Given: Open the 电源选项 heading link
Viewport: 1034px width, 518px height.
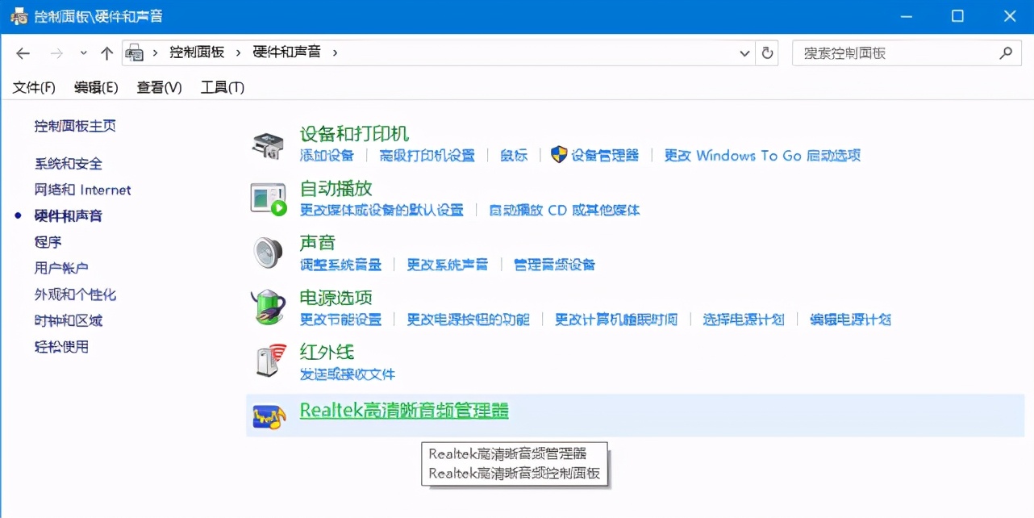Looking at the screenshot, I should click(336, 297).
